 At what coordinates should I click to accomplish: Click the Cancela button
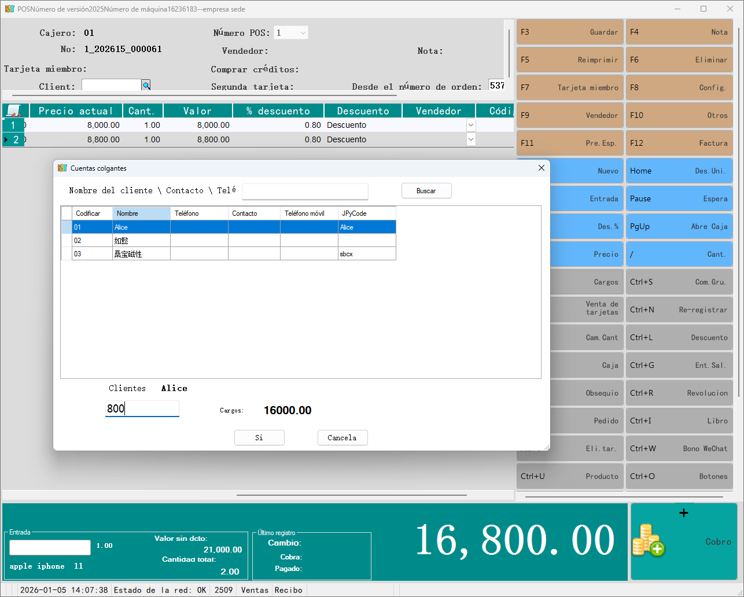coord(342,438)
